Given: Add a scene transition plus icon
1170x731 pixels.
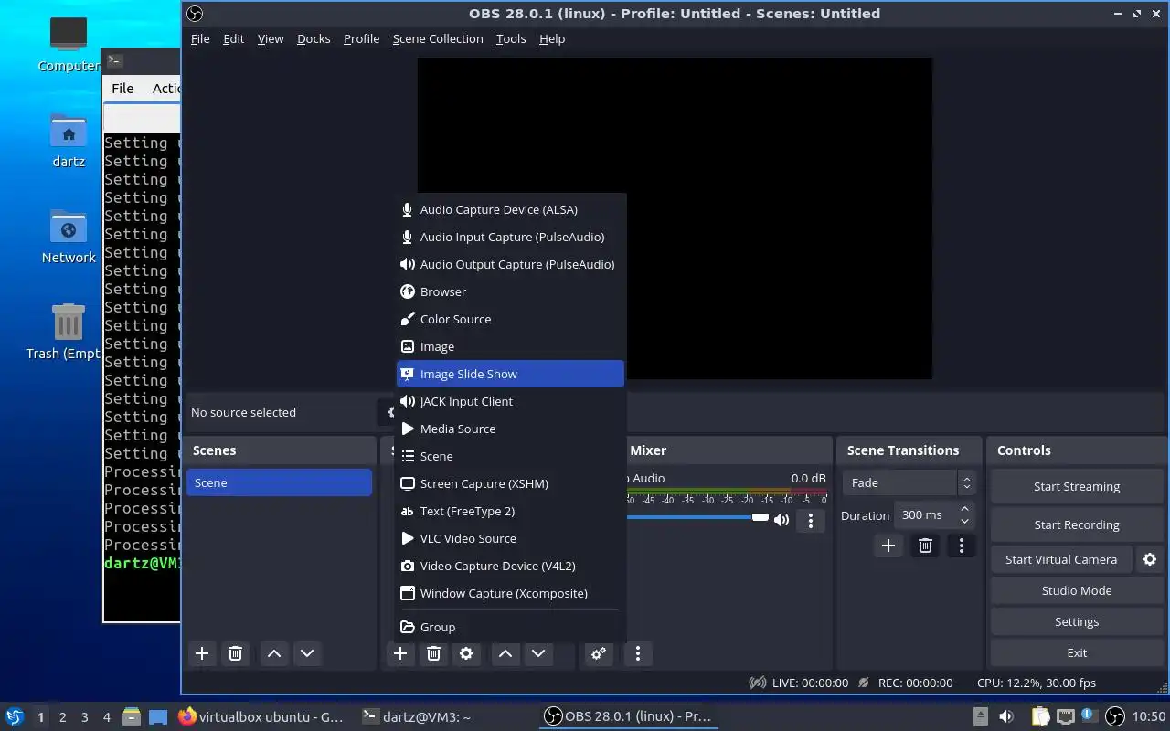Looking at the screenshot, I should [x=888, y=546].
